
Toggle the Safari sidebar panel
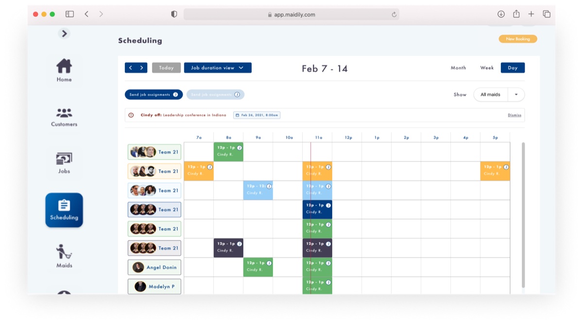pyautogui.click(x=69, y=14)
